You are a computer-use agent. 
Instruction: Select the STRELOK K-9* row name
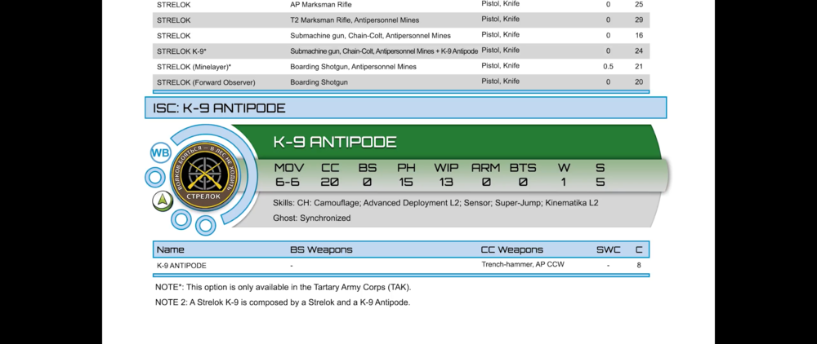(182, 51)
